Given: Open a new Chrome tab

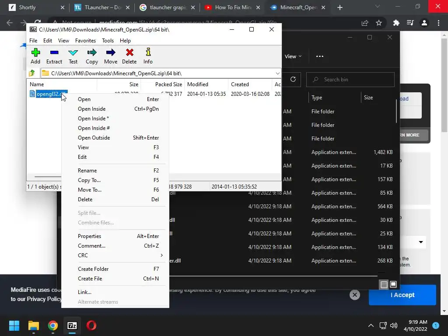Looking at the screenshot, I should [x=339, y=7].
